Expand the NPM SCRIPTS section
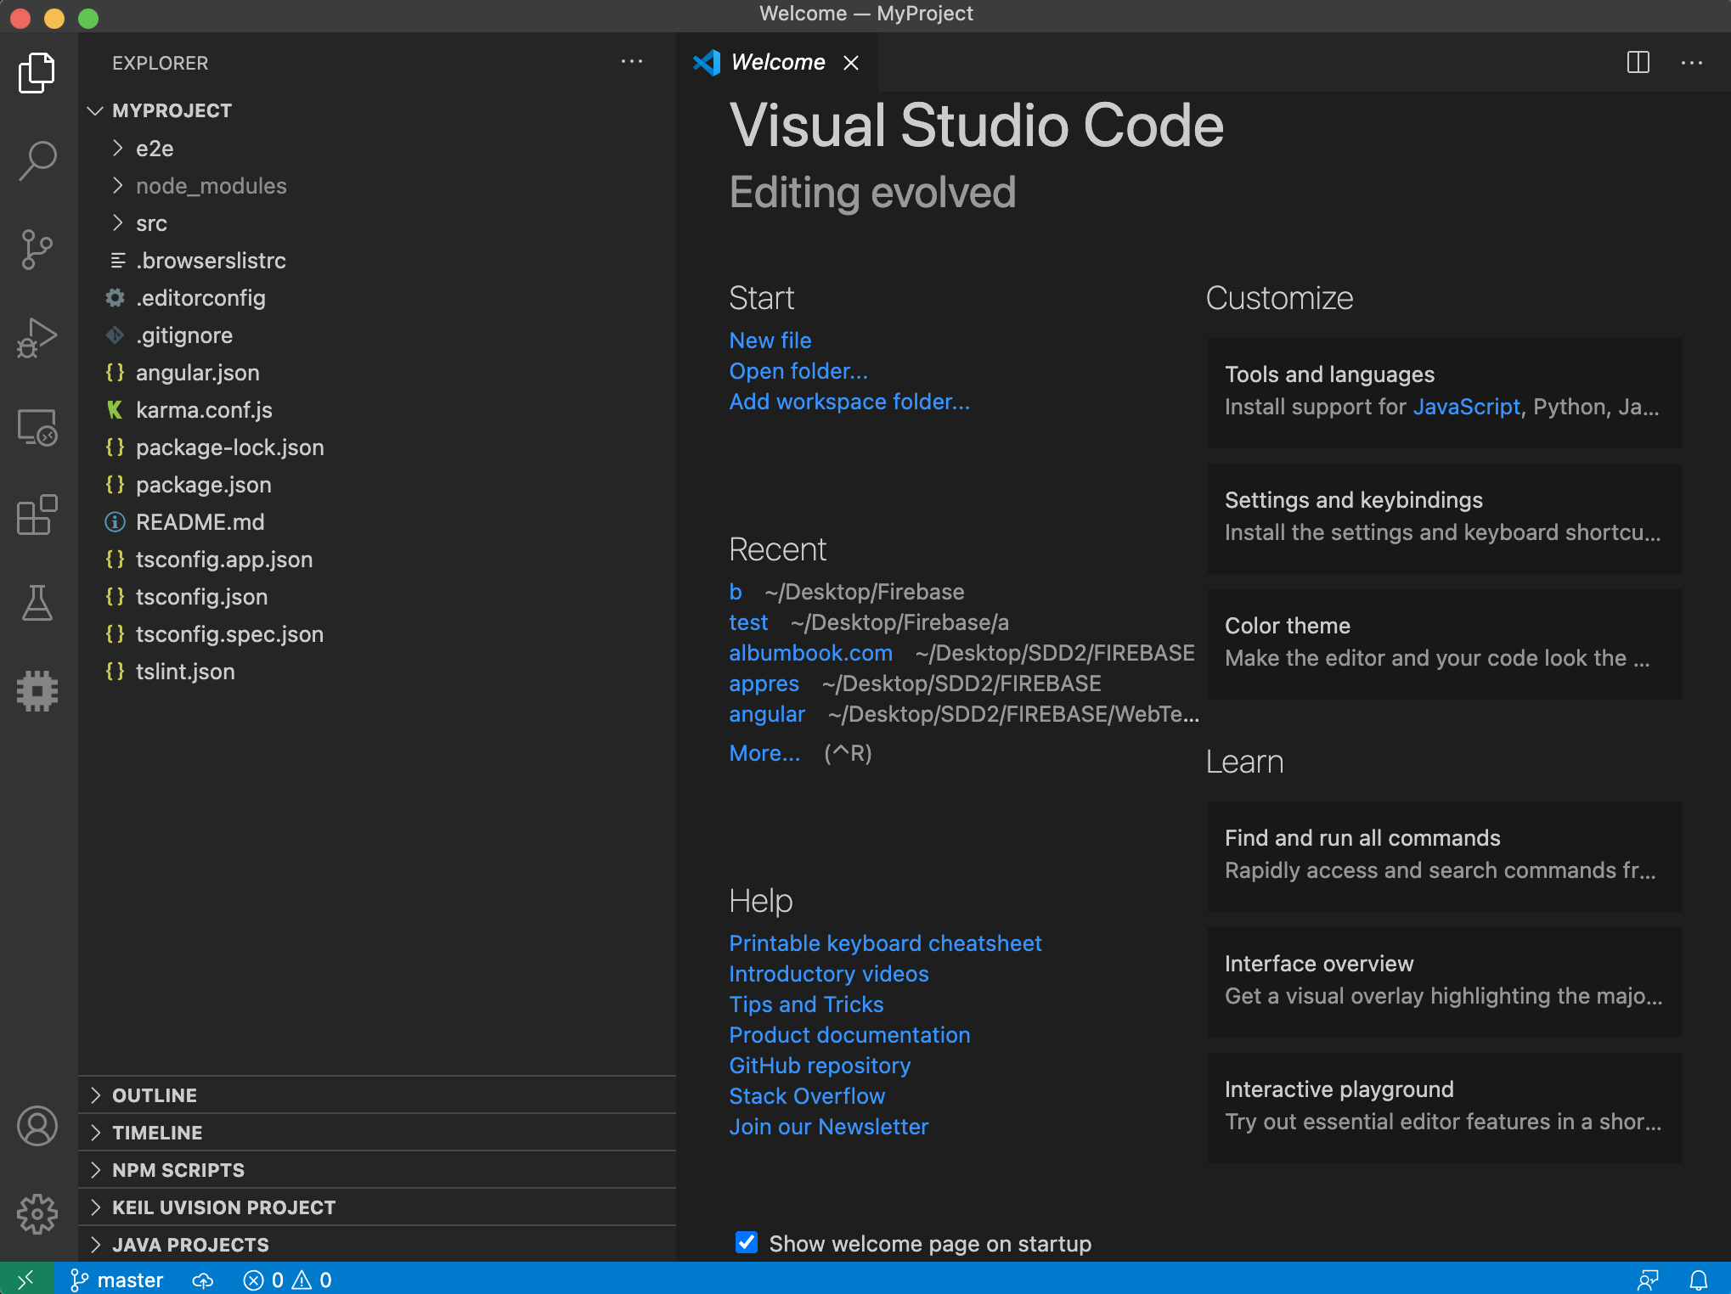Screen dimensions: 1731x1294 [178, 1170]
